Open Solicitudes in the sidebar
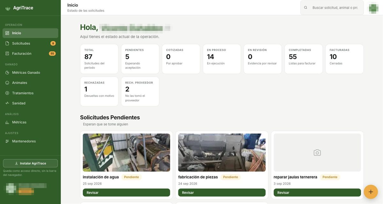This screenshot has height=204, width=383. tap(30, 43)
